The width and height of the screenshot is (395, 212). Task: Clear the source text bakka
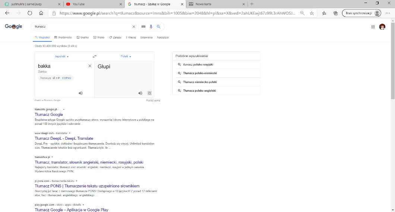(90, 66)
